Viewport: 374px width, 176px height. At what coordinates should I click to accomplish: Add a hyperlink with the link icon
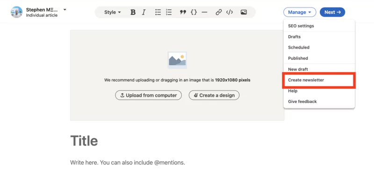[x=219, y=12]
